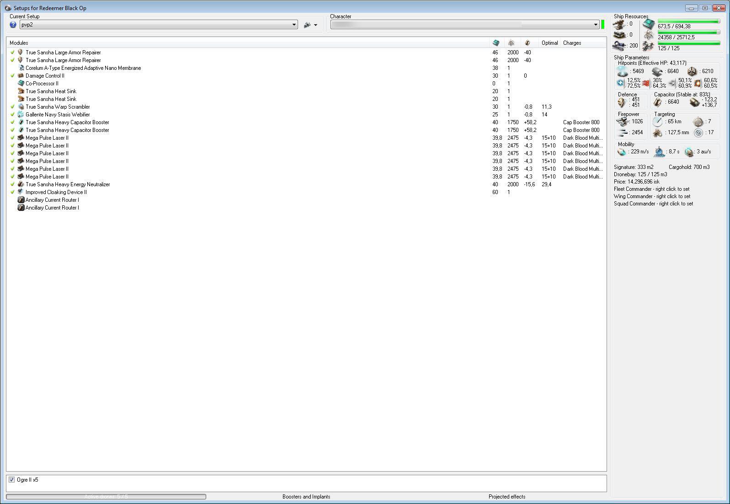Select the Corelum A-Type Energized Adaptive Nano Membrane row
Screen dimensions: 730x504
(306, 68)
